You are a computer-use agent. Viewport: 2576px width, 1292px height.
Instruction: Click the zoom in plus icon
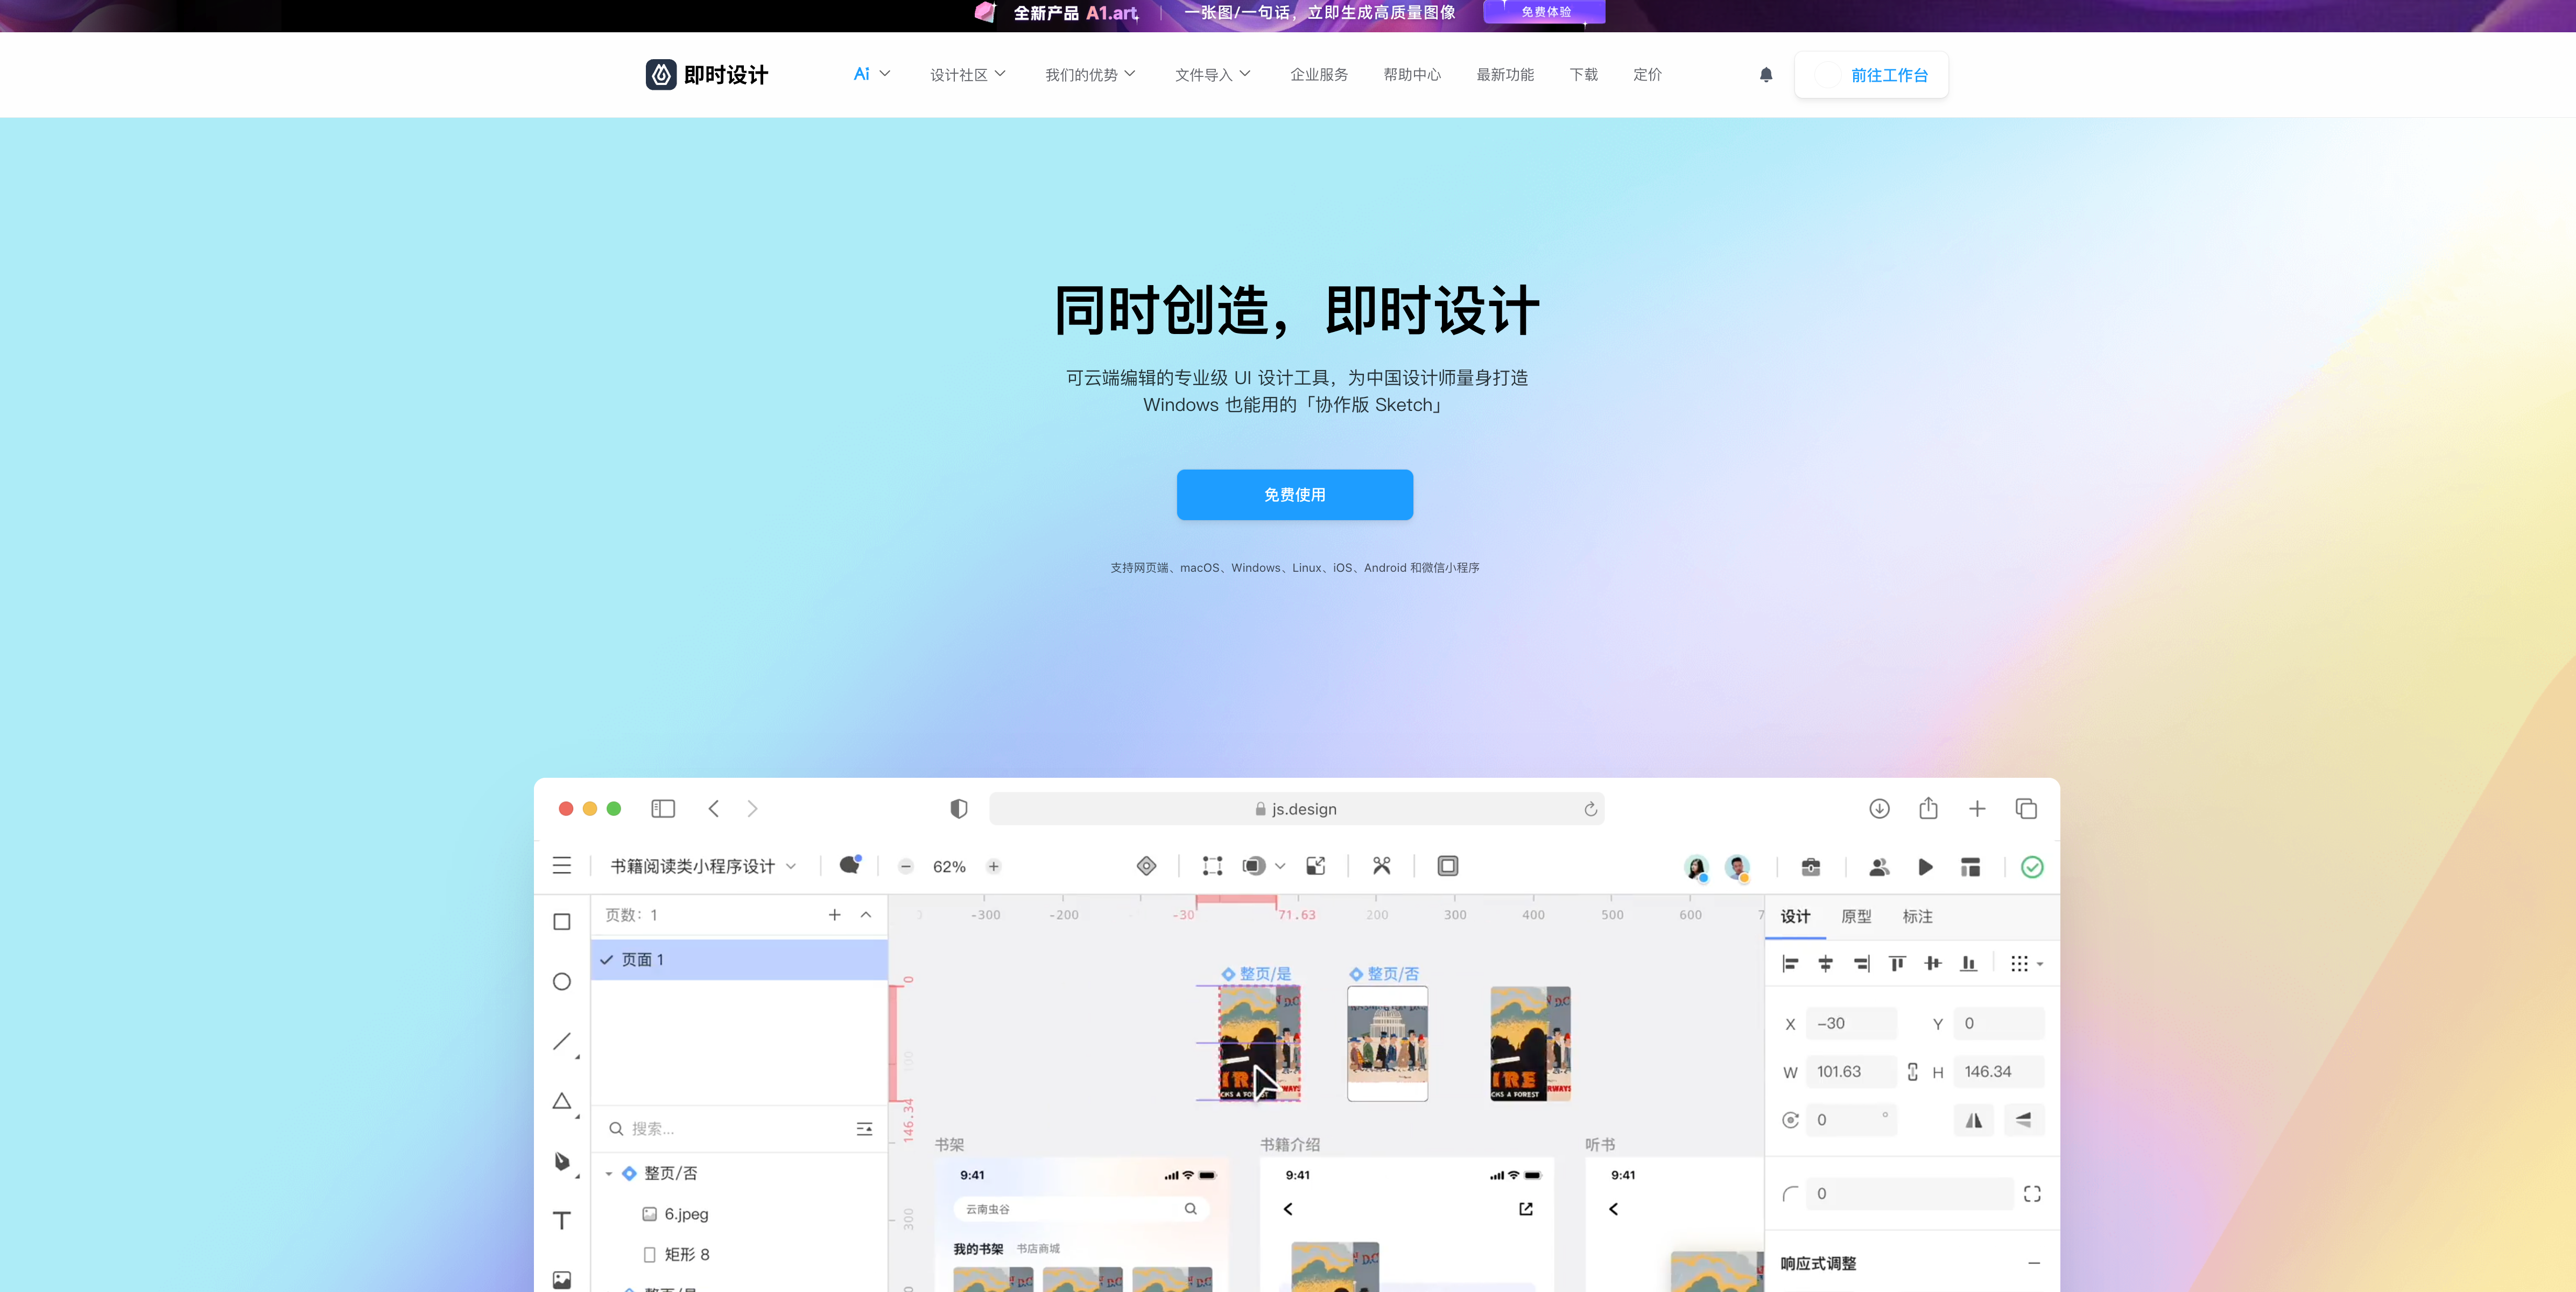coord(993,867)
